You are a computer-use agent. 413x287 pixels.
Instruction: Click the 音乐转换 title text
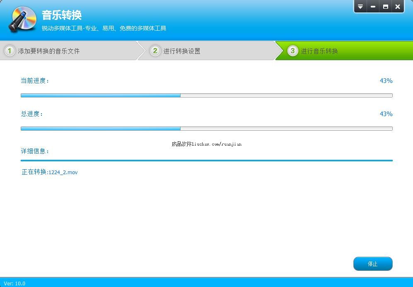click(x=62, y=15)
